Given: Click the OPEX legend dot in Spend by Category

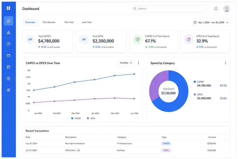Looking at the screenshot, I should [195, 95].
